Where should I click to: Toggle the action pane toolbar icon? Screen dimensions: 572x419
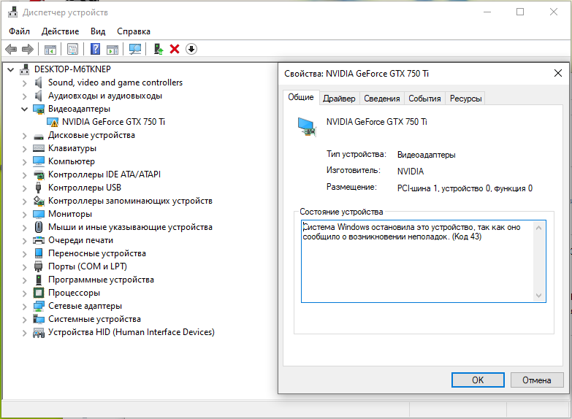pyautogui.click(x=113, y=49)
